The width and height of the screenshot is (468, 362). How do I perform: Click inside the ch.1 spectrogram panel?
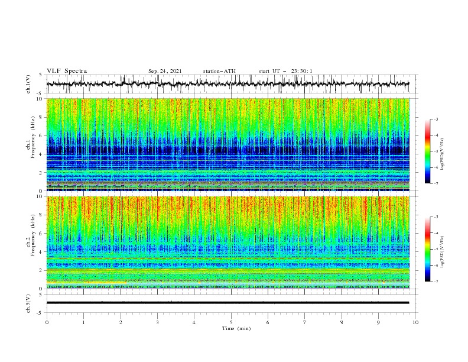(x=227, y=144)
